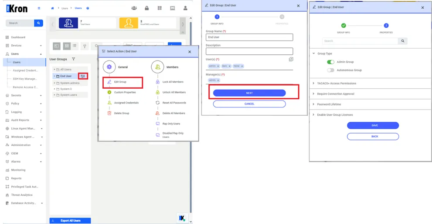
Task: Click the Custom Properties gear icon
Action: 109,92
